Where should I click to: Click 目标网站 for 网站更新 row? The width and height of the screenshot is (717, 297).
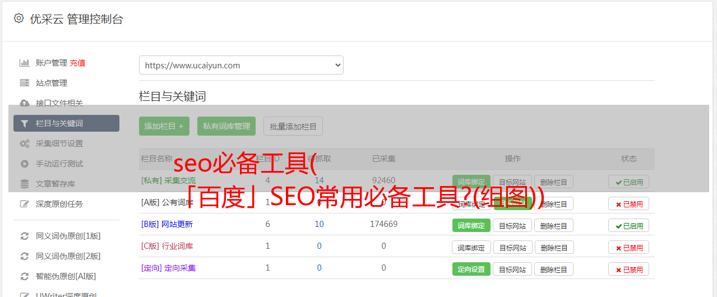coord(512,225)
